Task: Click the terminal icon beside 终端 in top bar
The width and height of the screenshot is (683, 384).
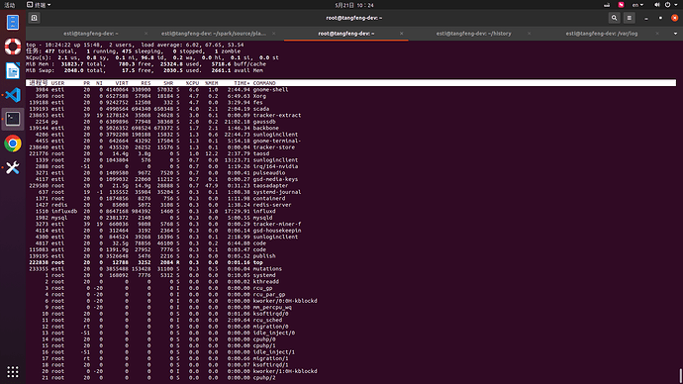Action: coord(30,5)
